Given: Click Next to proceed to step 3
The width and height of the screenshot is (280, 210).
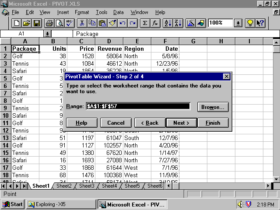Looking at the screenshot, I should (182, 122).
